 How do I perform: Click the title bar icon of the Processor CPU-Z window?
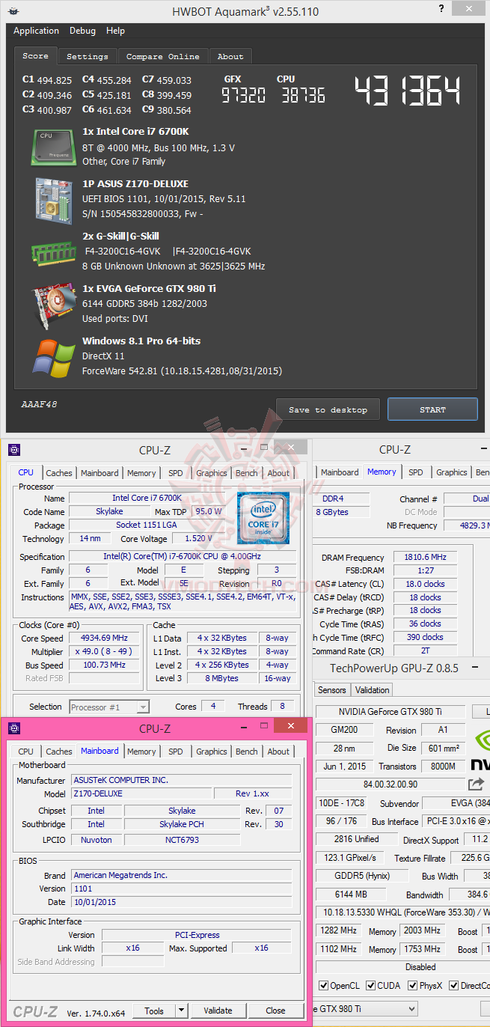[14, 450]
